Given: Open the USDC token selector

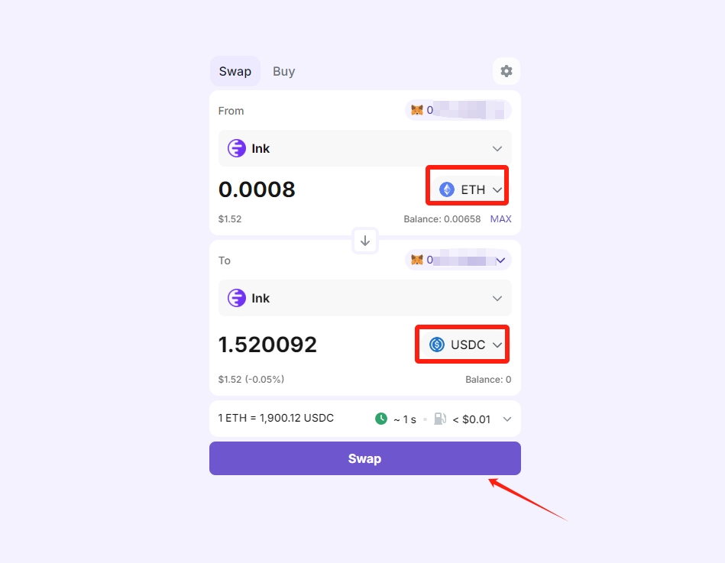Looking at the screenshot, I should click(x=463, y=345).
